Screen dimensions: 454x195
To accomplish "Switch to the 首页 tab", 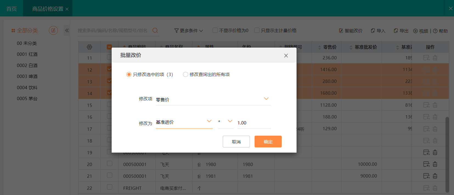I will [12, 9].
